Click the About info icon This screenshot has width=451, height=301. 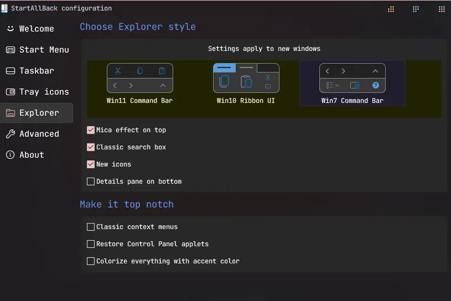(11, 155)
